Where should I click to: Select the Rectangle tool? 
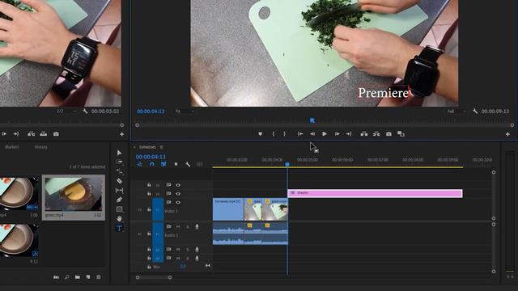tap(119, 209)
